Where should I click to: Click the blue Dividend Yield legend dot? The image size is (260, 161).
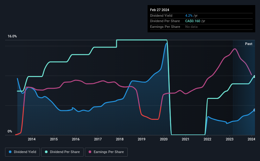tap(10, 152)
